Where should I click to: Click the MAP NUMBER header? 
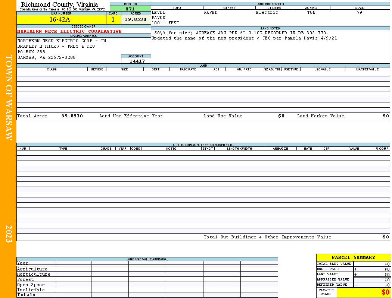click(x=61, y=13)
